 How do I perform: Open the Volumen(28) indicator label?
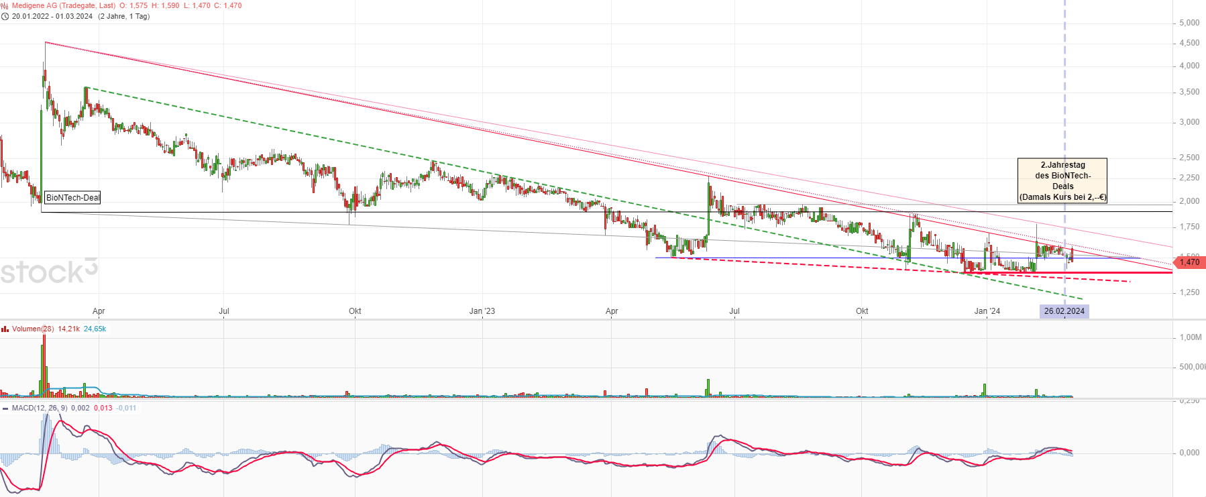(x=33, y=329)
